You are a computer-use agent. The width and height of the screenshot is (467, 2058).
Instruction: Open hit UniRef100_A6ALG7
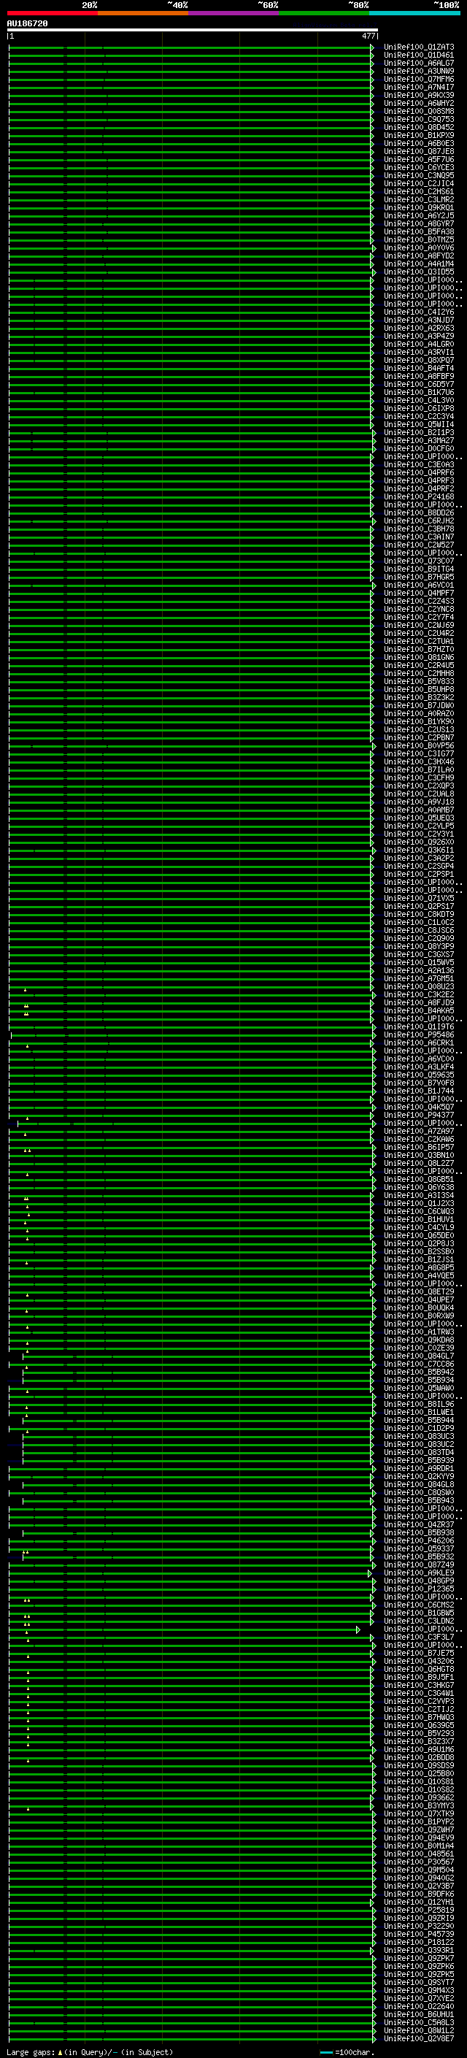419,63
